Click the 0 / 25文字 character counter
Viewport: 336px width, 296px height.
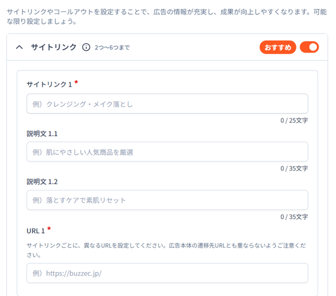point(294,120)
